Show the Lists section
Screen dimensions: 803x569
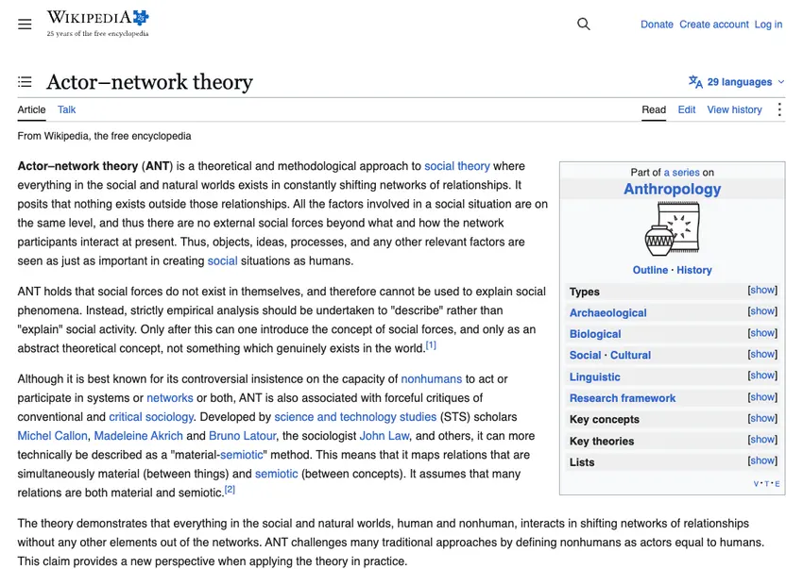[762, 460]
